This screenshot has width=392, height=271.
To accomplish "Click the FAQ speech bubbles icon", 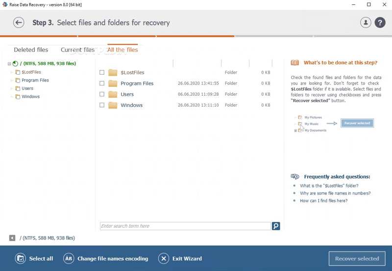I will tap(295, 177).
